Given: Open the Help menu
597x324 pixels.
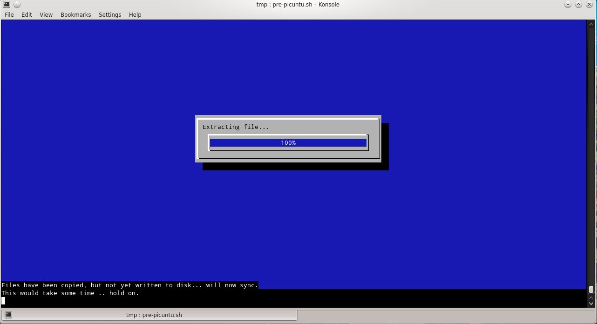Looking at the screenshot, I should pyautogui.click(x=135, y=14).
